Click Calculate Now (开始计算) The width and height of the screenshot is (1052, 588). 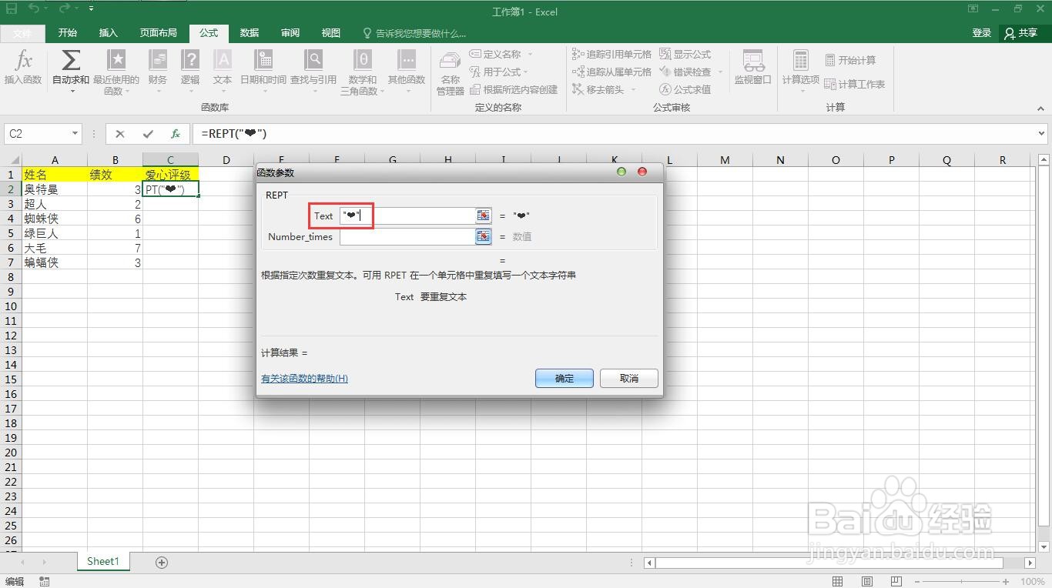coord(850,60)
